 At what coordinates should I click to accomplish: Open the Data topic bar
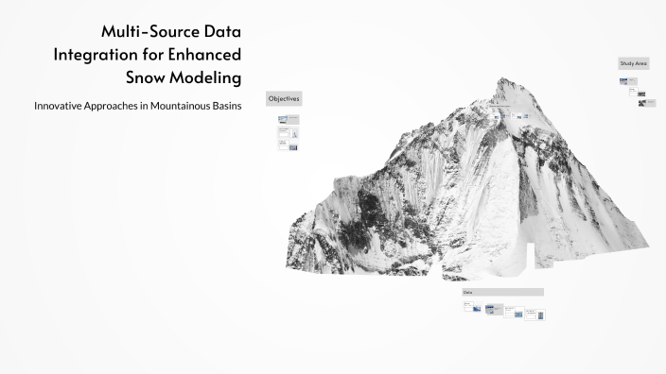pyautogui.click(x=503, y=292)
